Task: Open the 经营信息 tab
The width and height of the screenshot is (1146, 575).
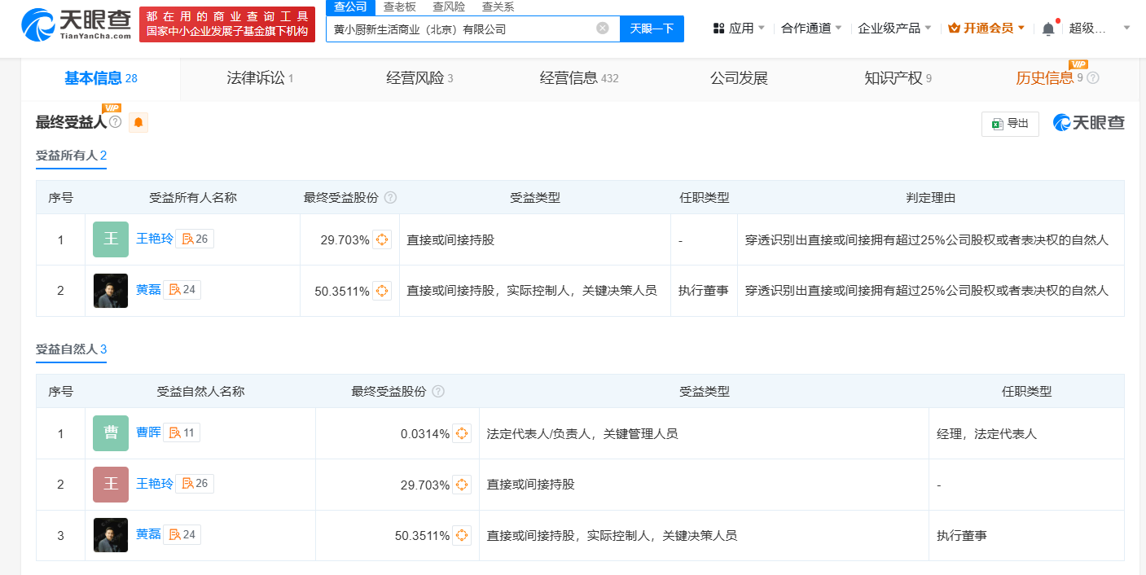Action: (x=579, y=78)
